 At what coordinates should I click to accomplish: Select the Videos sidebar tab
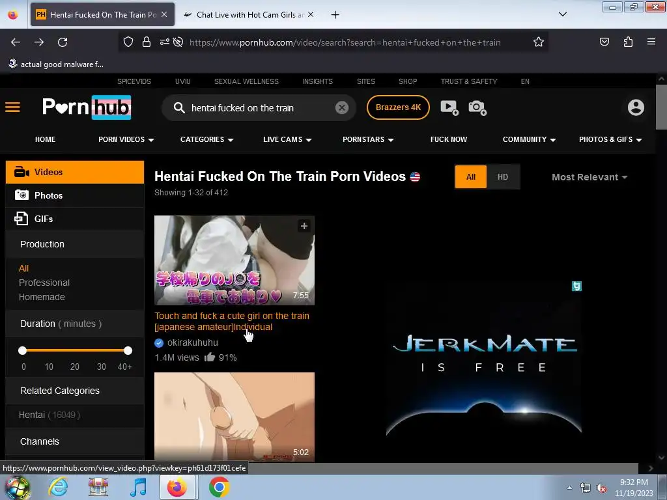pyautogui.click(x=75, y=172)
